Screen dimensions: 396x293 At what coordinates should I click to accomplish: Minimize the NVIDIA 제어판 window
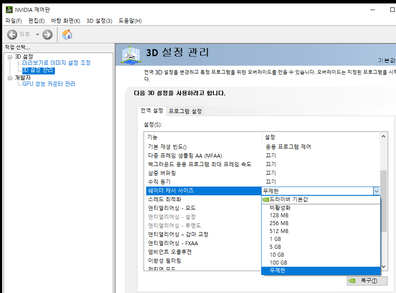coord(373,10)
